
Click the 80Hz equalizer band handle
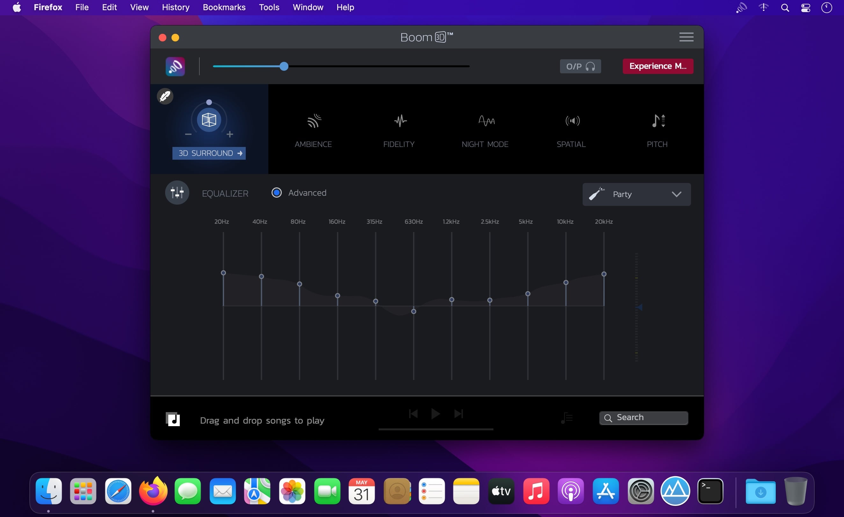coord(299,284)
